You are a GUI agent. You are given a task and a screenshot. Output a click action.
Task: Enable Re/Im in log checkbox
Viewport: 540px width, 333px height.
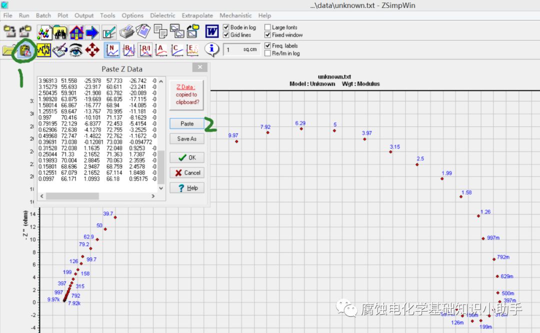point(267,53)
